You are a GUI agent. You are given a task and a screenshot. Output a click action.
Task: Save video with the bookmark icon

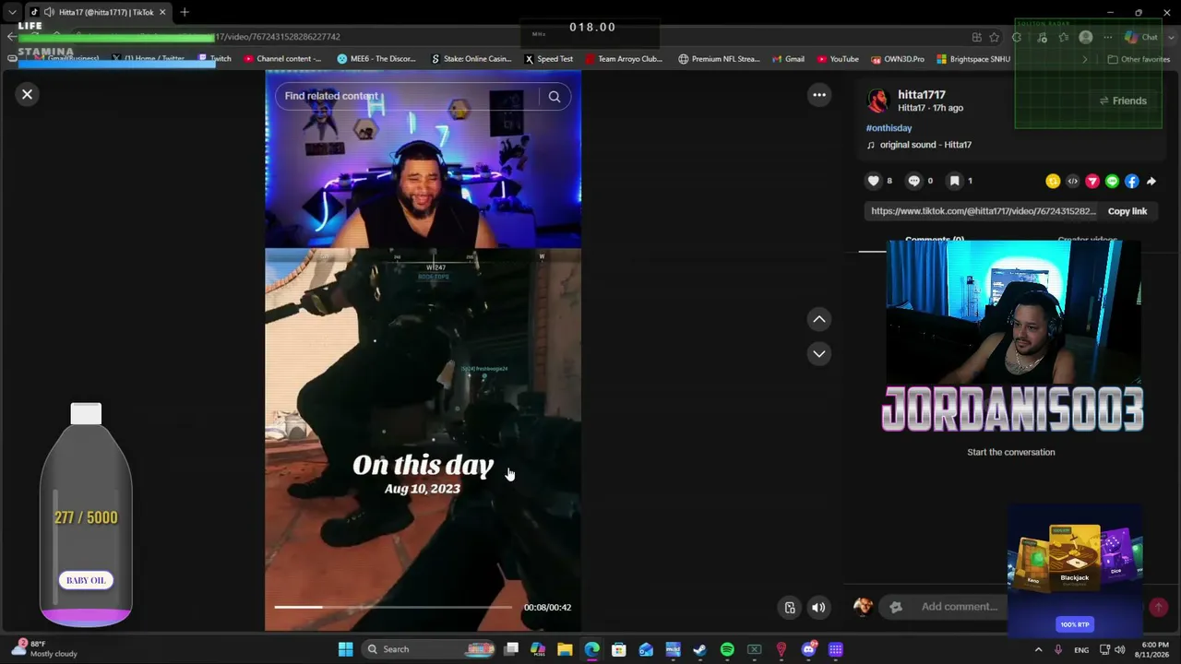[954, 181]
